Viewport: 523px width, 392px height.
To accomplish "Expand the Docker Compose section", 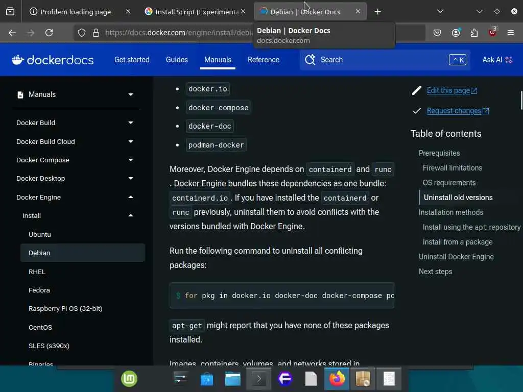I will (x=131, y=160).
